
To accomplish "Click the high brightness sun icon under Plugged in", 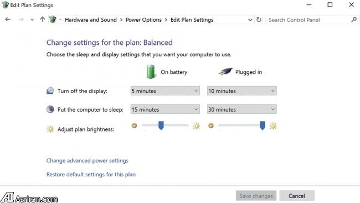I will pyautogui.click(x=273, y=126).
